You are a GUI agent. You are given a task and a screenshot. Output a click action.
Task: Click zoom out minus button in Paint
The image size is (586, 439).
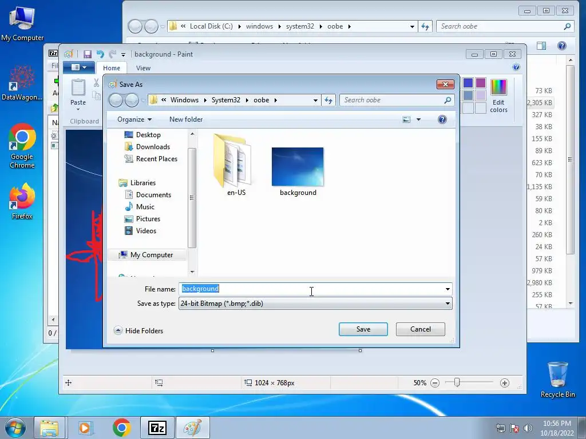pyautogui.click(x=435, y=383)
